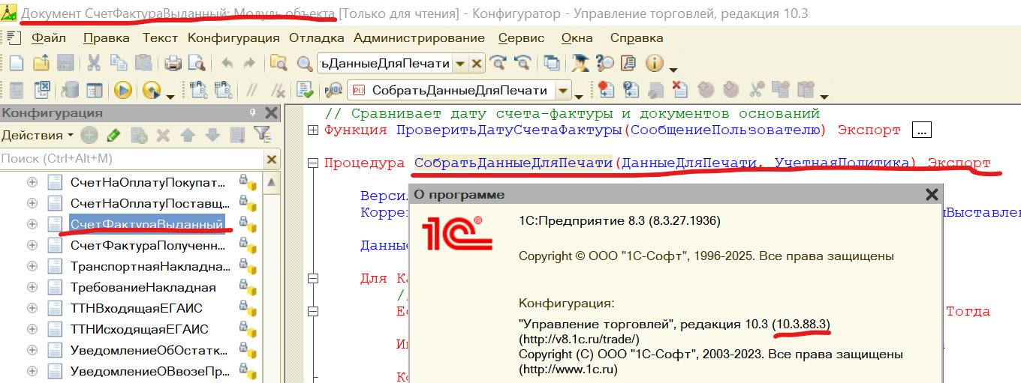1021x383 pixels.
Task: Copy selection using the copy icon
Action: (119, 64)
